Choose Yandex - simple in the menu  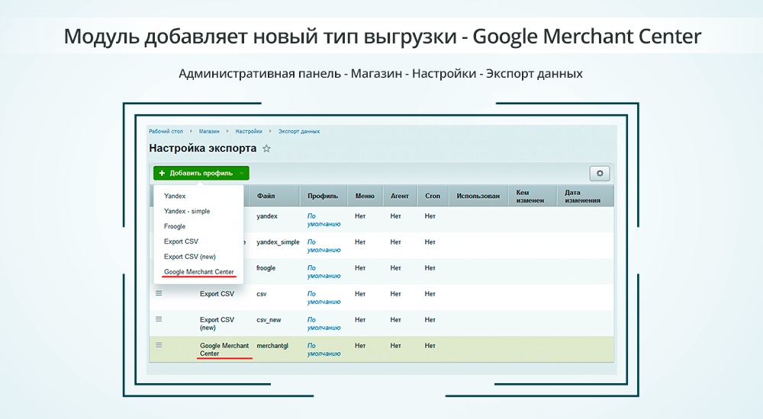pyautogui.click(x=187, y=211)
